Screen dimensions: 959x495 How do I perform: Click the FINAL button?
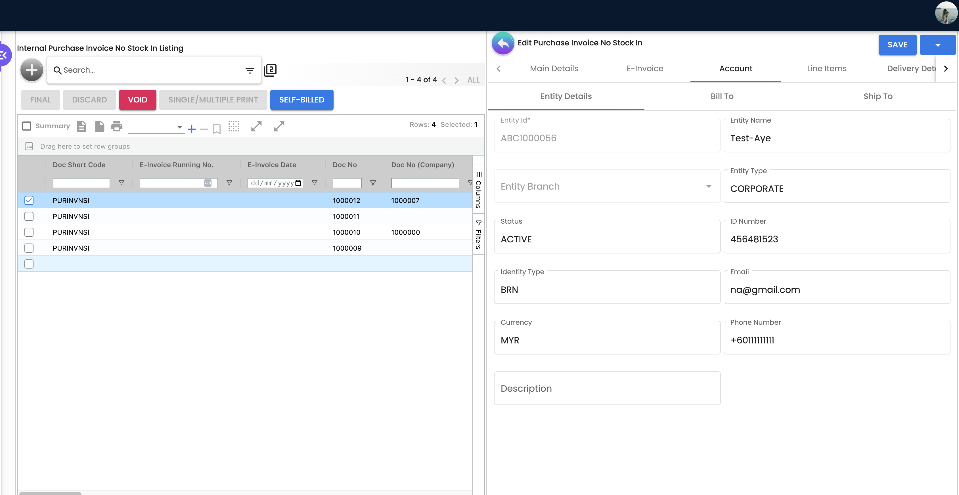[x=40, y=100]
